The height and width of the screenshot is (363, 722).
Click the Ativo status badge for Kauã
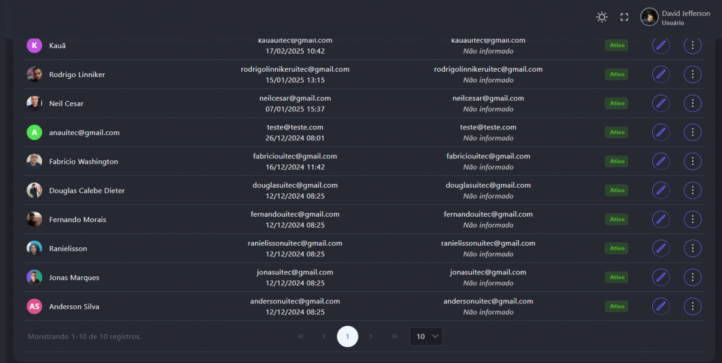coord(617,45)
